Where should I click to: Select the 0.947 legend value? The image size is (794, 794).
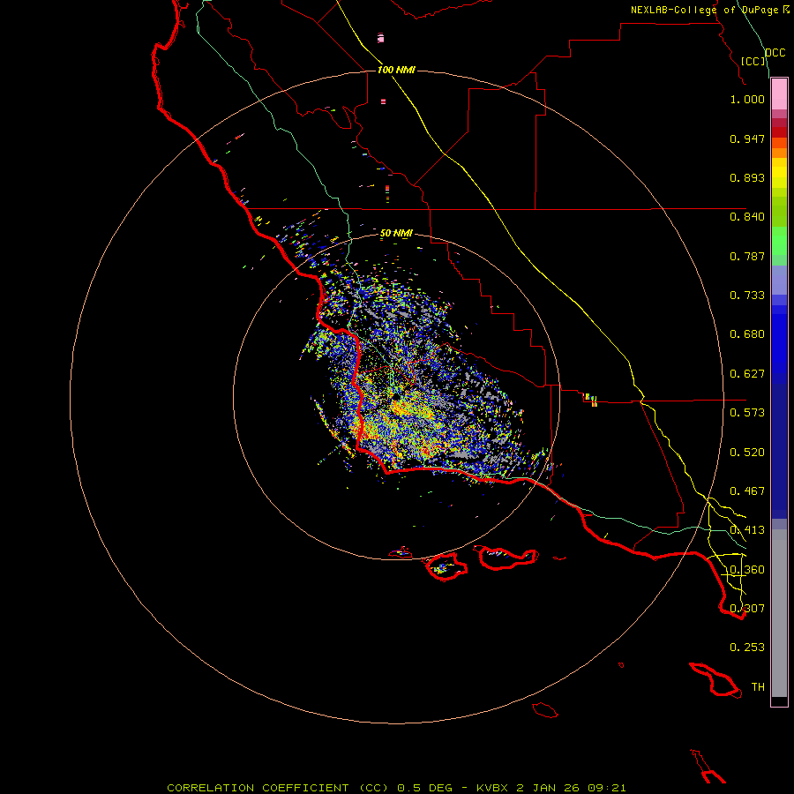[747, 139]
